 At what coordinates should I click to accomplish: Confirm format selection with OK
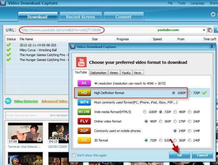(x=179, y=155)
